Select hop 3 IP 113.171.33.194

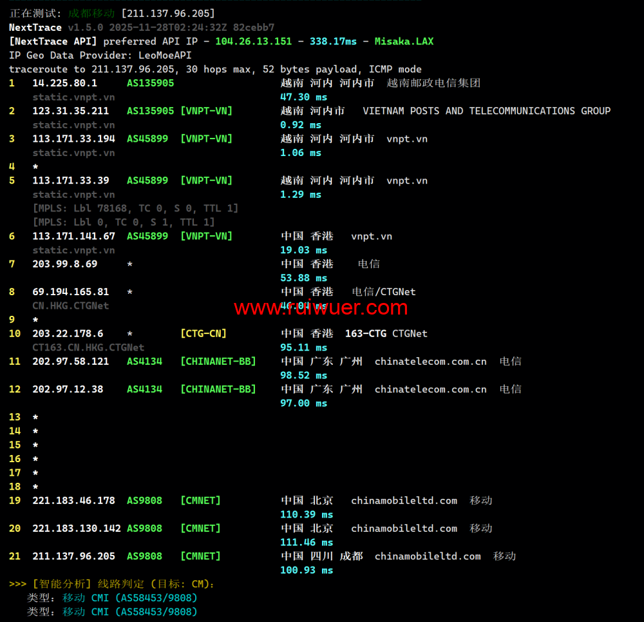[x=73, y=139]
